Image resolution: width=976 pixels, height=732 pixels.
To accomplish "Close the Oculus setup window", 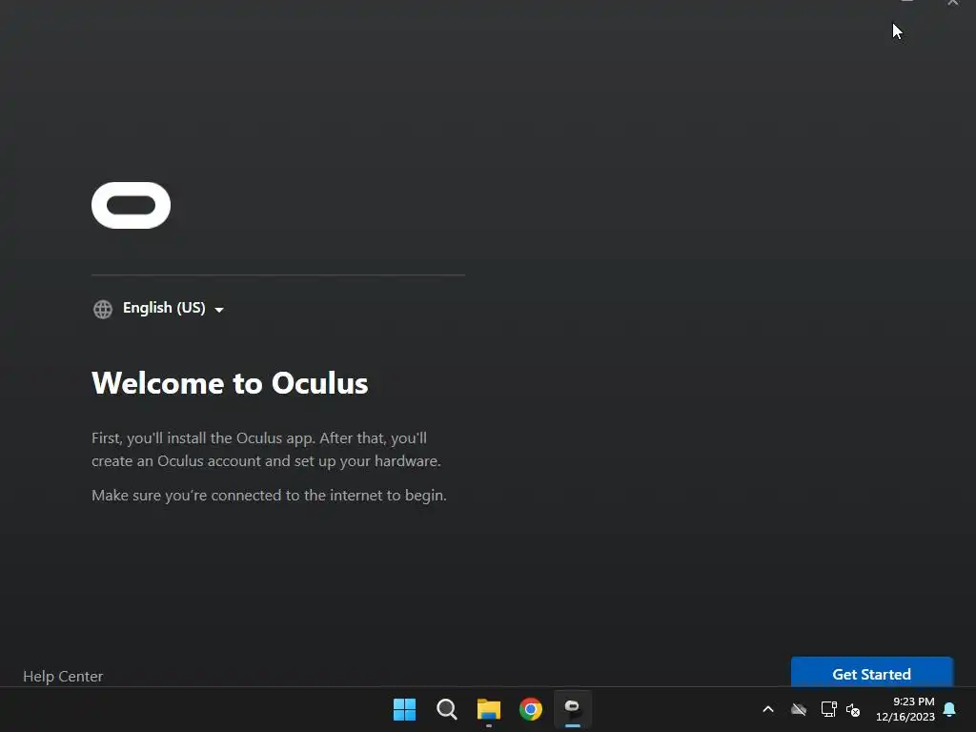I will 953,3.
